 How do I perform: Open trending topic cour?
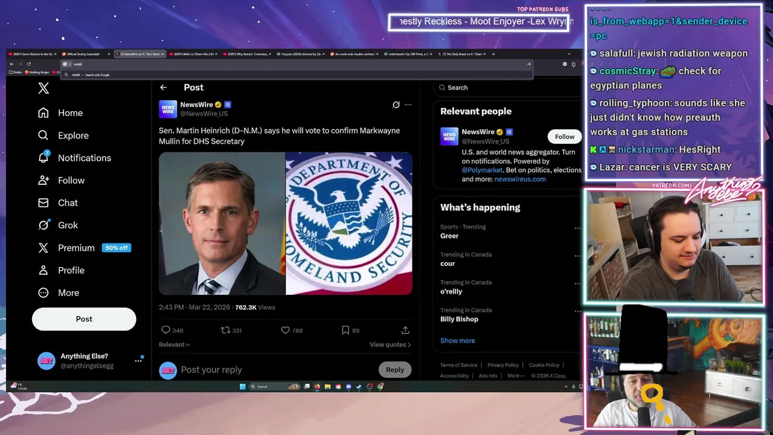pos(447,263)
